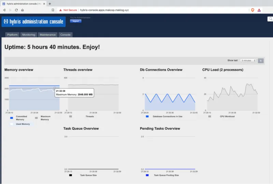Viewport: 273px width, 184px height.
Task: Click the browser reload icon
Action: 16,10
